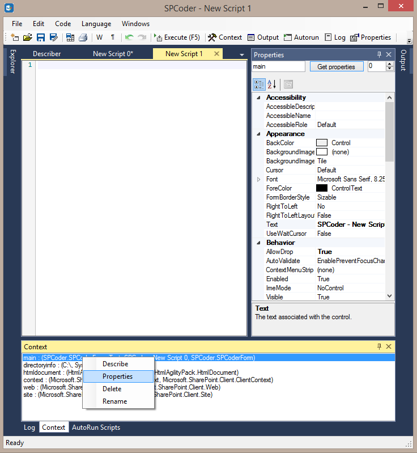Click the BackColor Control color swatch
417x453 pixels.
pyautogui.click(x=322, y=143)
